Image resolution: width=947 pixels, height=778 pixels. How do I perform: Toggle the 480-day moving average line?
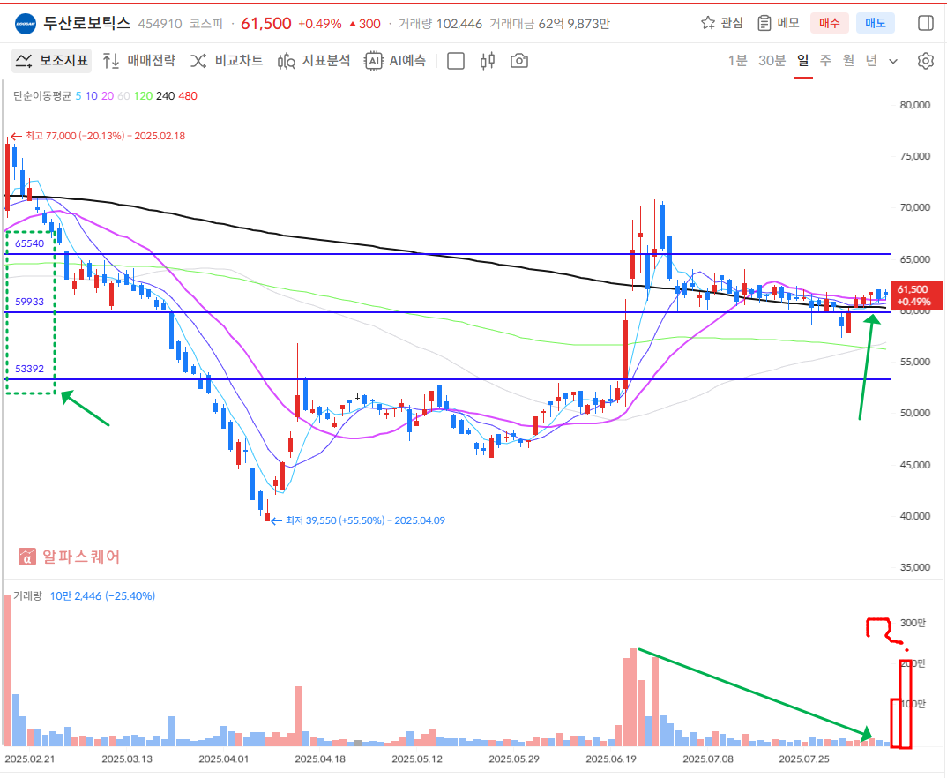point(188,96)
